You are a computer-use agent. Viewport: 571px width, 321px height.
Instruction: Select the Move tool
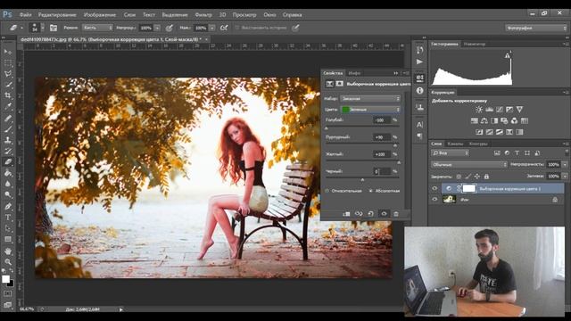(x=8, y=52)
